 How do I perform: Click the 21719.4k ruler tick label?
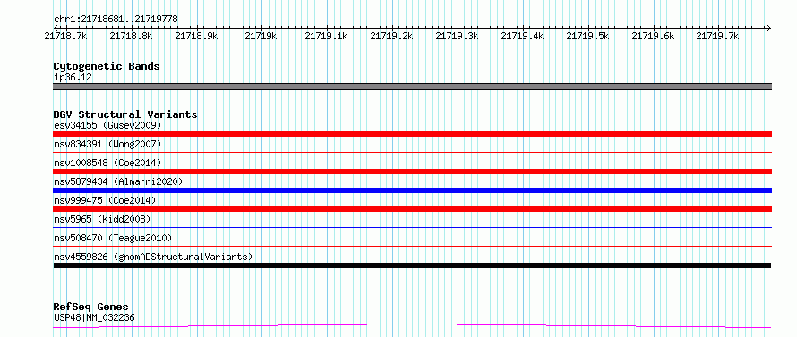point(522,36)
